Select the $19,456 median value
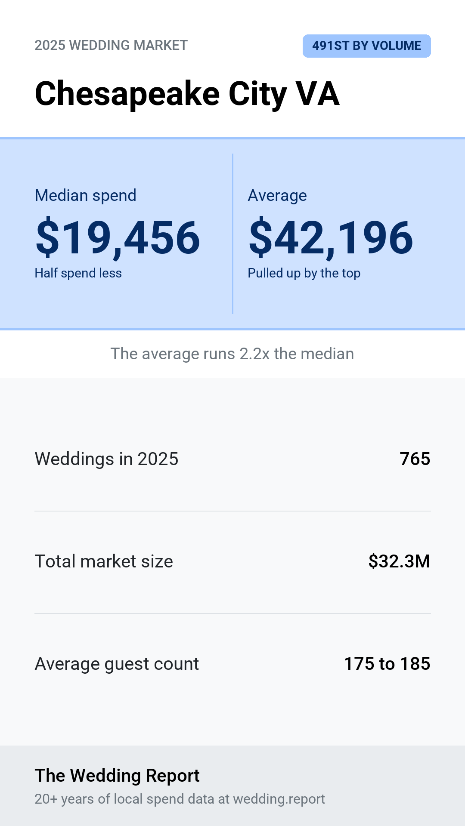The image size is (465, 826). 118,237
